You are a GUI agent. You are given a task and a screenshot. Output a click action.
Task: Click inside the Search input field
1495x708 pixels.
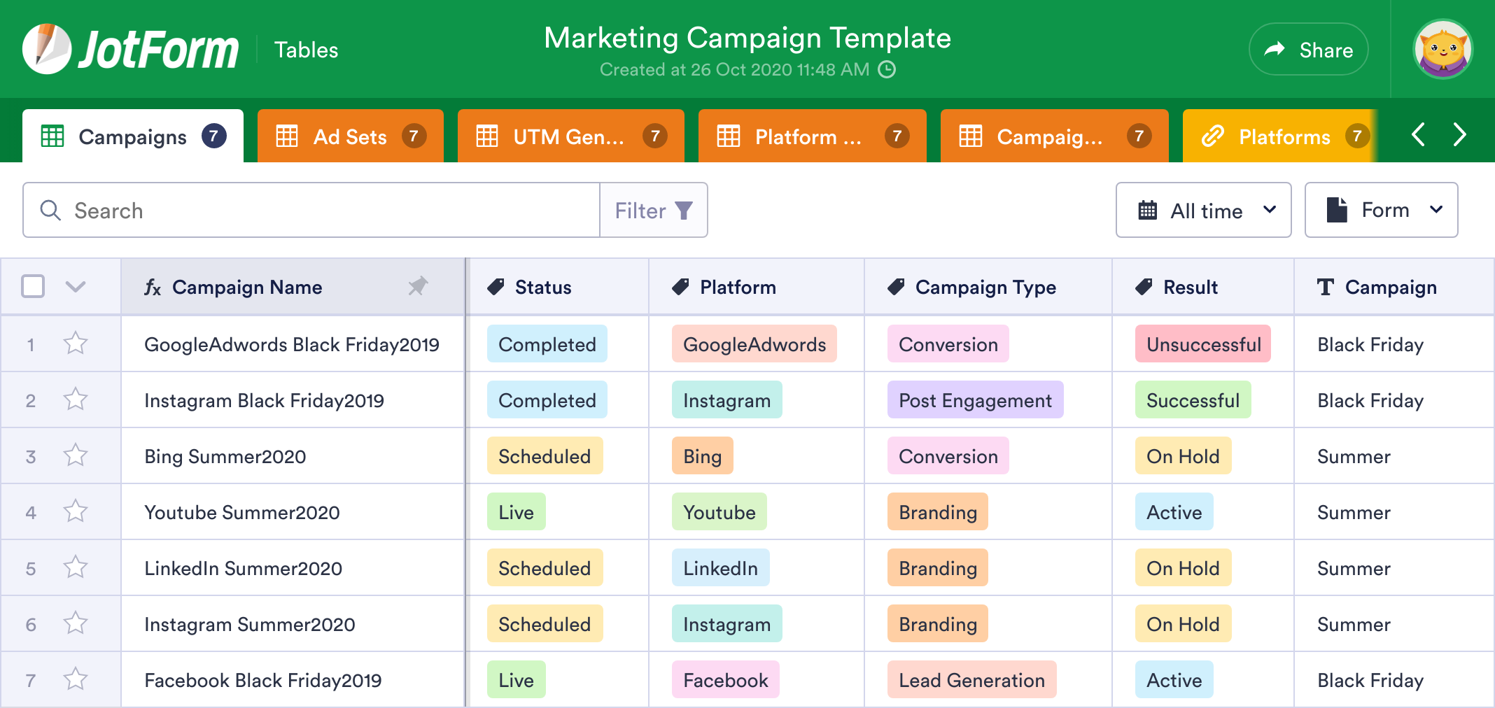tap(280, 210)
